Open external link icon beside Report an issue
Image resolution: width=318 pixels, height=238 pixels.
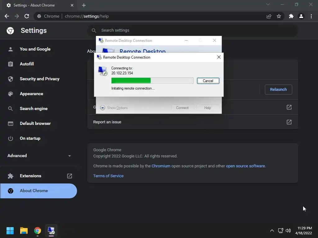tap(289, 122)
